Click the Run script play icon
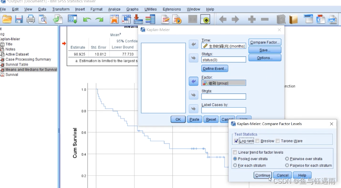Viewport: 341px width, 188px height. (x=177, y=19)
